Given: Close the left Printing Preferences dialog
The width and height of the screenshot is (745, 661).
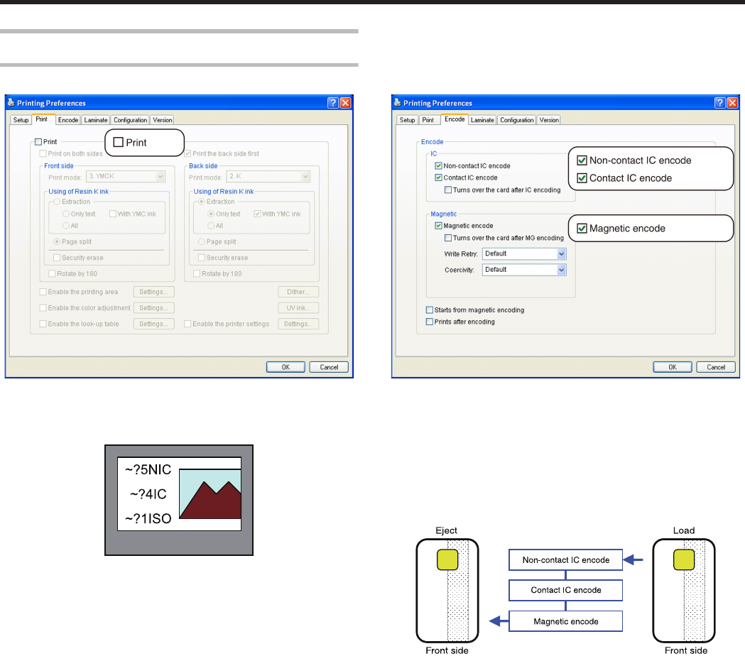Looking at the screenshot, I should point(346,102).
